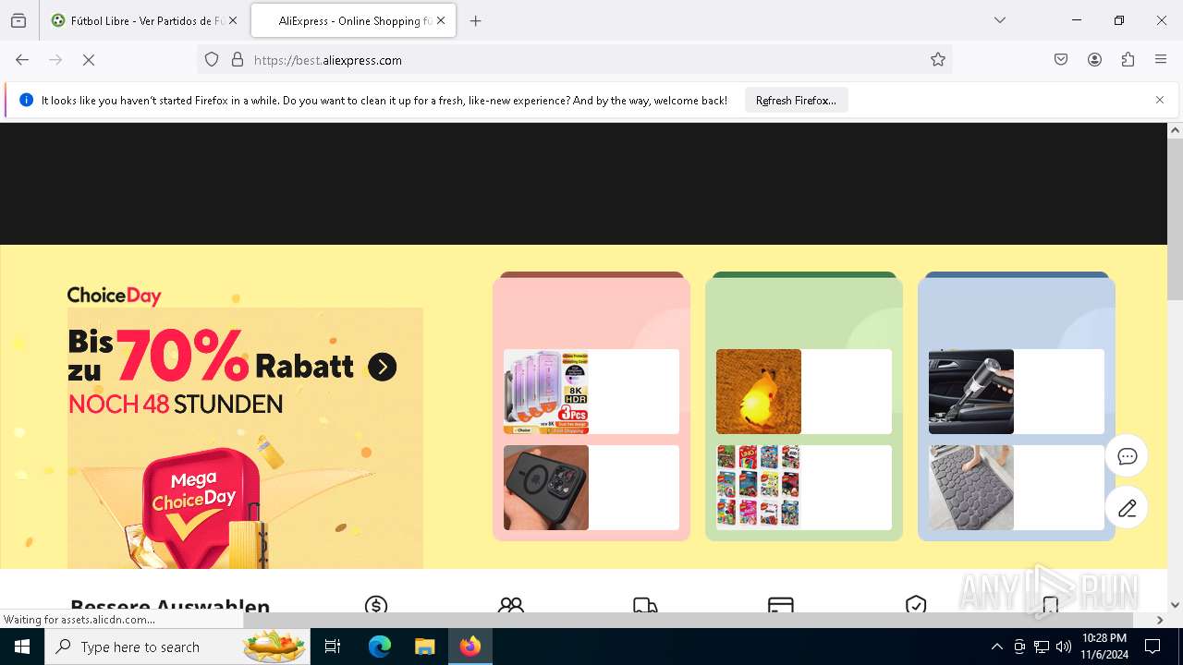Click the Refresh Firefox... button
Image resolution: width=1183 pixels, height=665 pixels.
coord(796,101)
